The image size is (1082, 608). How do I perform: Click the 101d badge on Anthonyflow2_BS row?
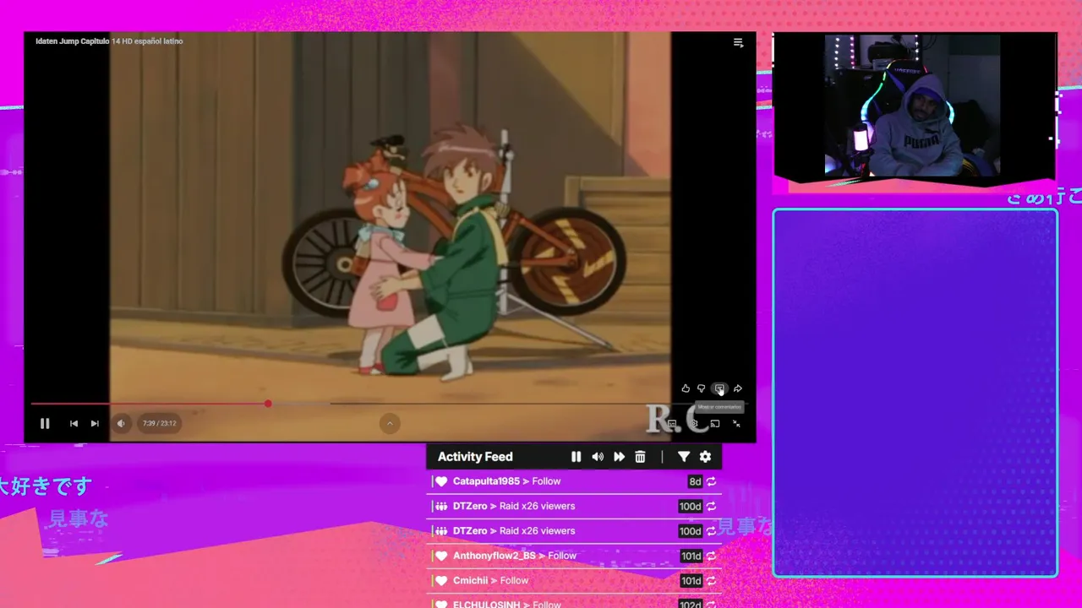(x=691, y=556)
